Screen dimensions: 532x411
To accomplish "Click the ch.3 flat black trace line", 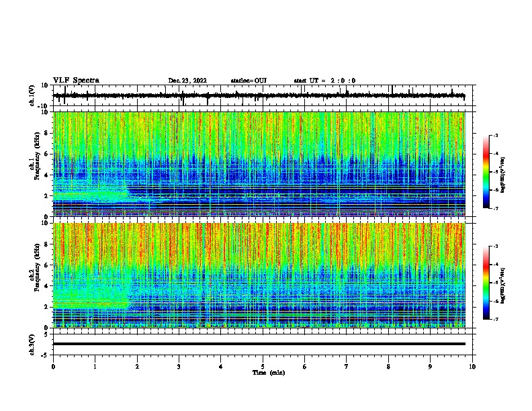I will [259, 344].
